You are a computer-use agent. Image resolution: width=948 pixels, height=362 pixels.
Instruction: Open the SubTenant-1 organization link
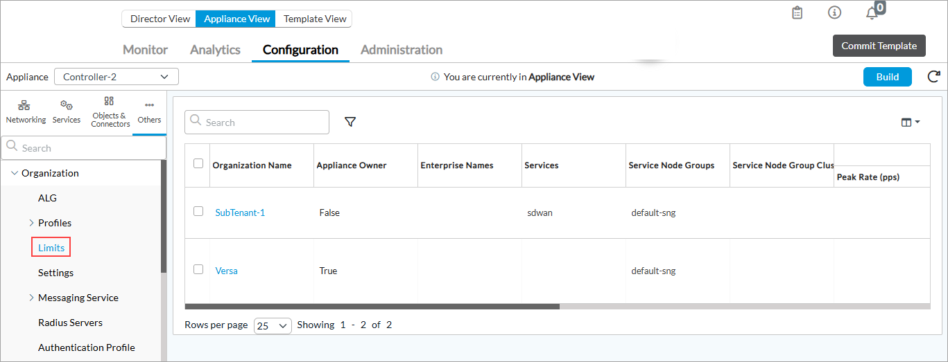(240, 212)
